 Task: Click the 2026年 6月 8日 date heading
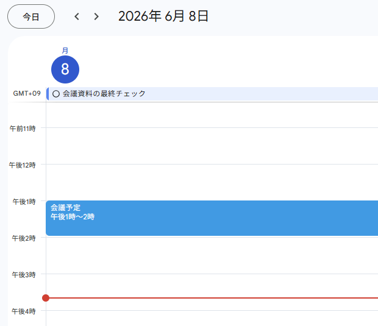click(x=163, y=16)
